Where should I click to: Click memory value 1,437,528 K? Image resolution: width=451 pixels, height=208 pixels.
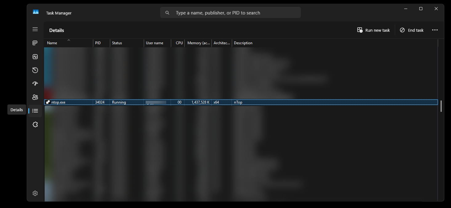pos(200,102)
